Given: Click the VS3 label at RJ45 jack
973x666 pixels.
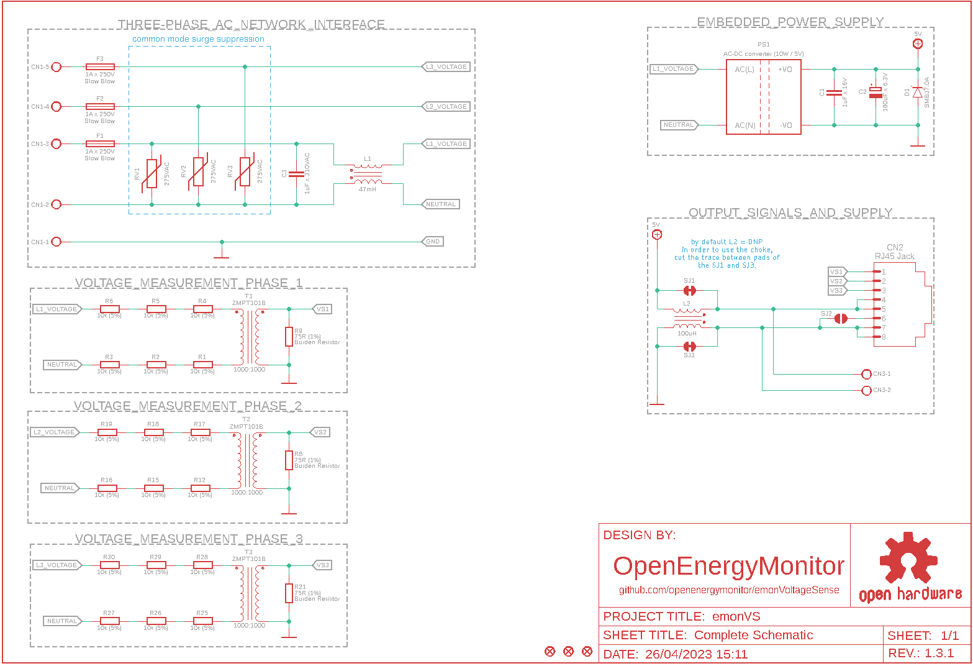Looking at the screenshot, I should tap(837, 290).
